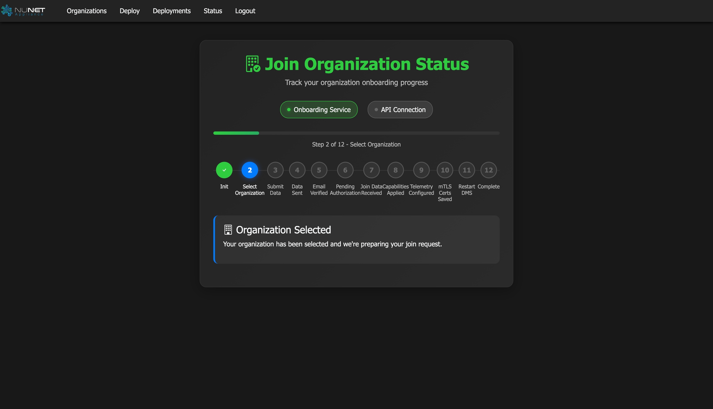Click the Organization Selected info card

(x=356, y=240)
